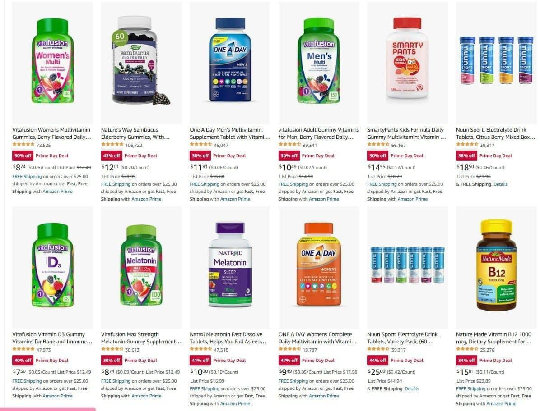Open Nuun Sport Citrus Berry Mixed Box title
Image resolution: width=540 pixels, height=411 pixels.
[496, 133]
